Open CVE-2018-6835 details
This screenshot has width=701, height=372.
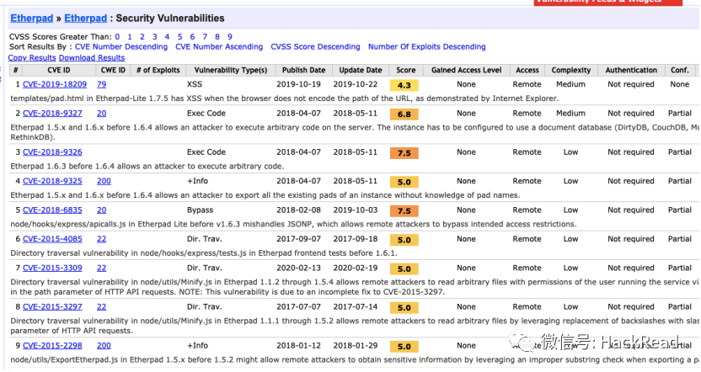(52, 210)
